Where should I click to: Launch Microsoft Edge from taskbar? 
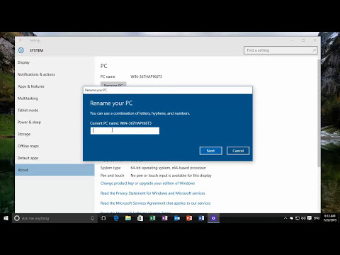pyautogui.click(x=116, y=218)
